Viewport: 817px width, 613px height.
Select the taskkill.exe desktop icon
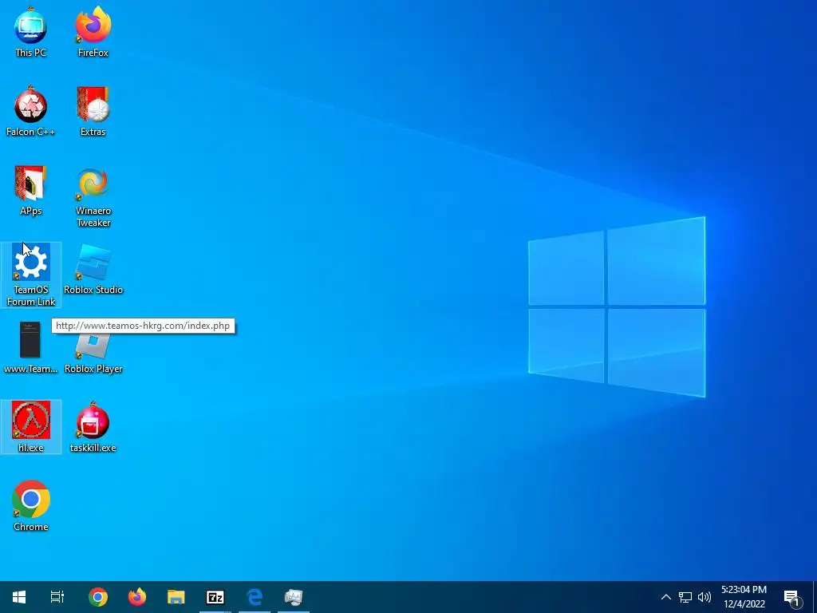click(x=93, y=427)
